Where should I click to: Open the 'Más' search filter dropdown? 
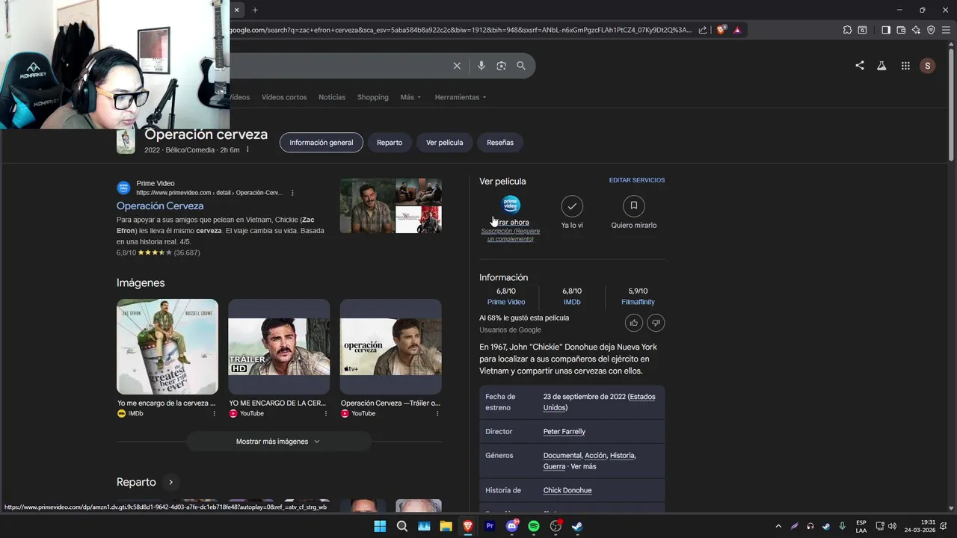pyautogui.click(x=410, y=97)
